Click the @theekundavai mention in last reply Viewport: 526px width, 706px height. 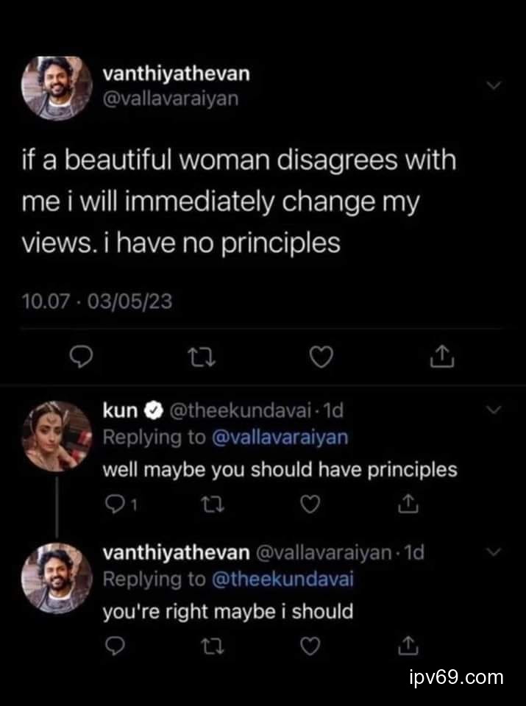282,579
